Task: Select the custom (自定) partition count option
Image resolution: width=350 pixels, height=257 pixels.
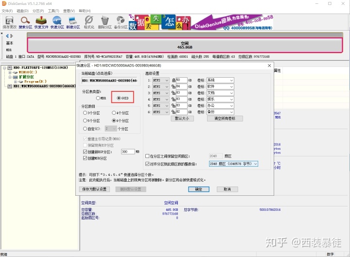Action: tap(92, 129)
